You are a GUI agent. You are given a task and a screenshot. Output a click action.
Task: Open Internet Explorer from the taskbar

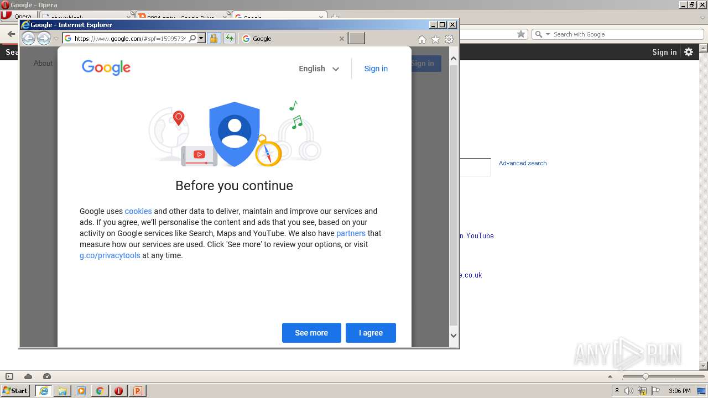click(44, 391)
